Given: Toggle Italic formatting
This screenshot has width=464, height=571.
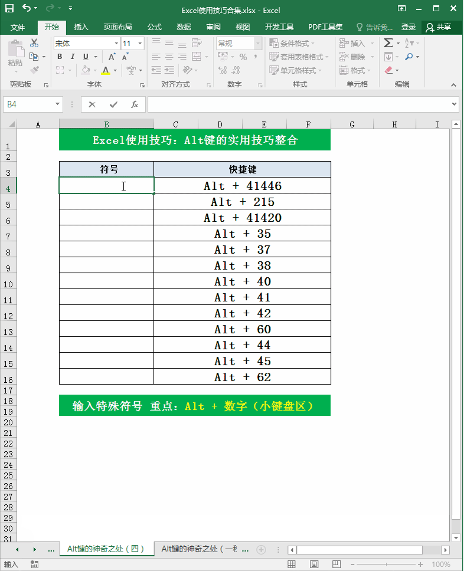Looking at the screenshot, I should pos(73,57).
